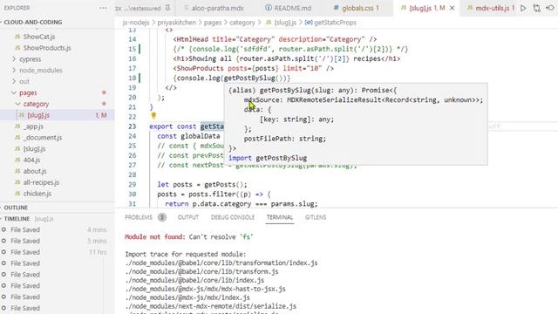558x314 pixels.
Task: Click js-nodejs breadcrumb segment
Action: tap(136, 23)
